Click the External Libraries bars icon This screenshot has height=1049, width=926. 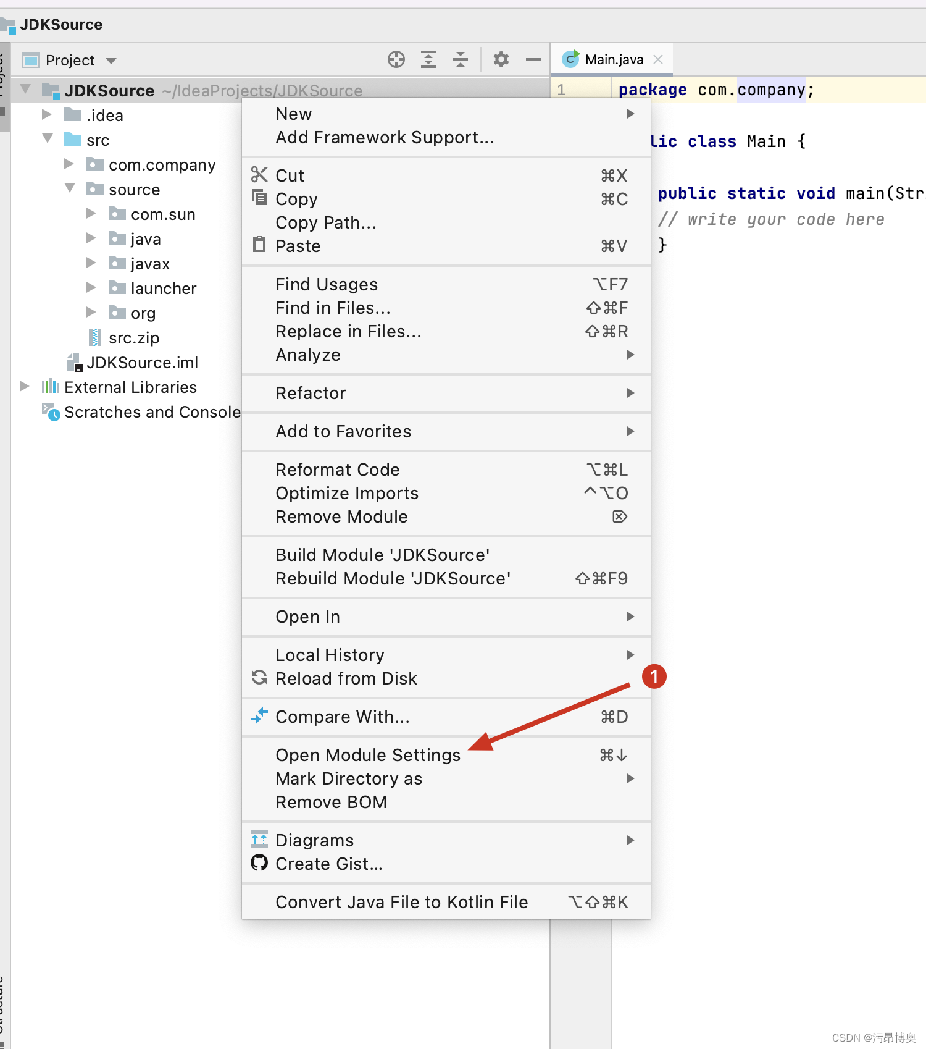51,387
